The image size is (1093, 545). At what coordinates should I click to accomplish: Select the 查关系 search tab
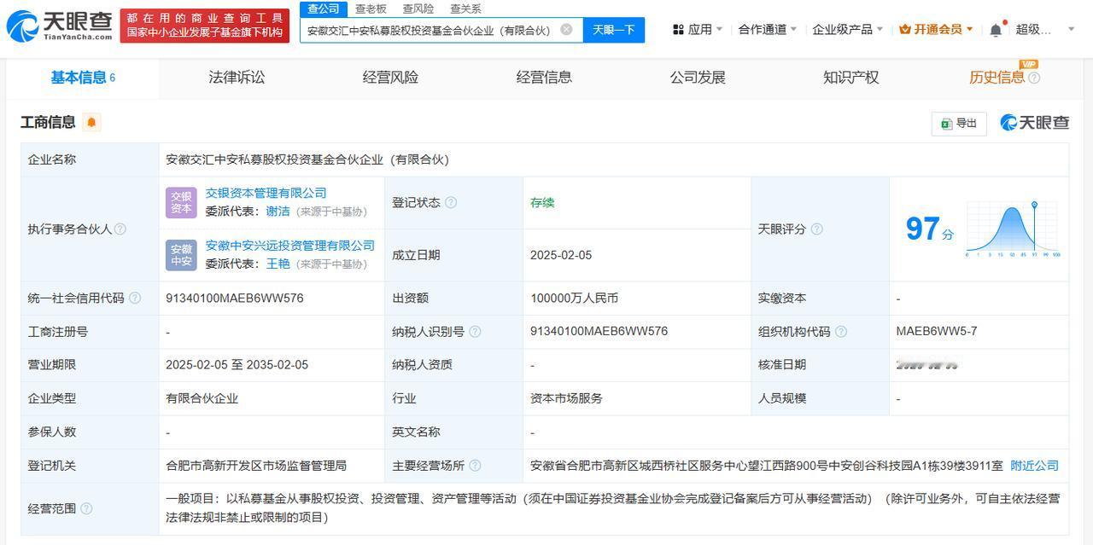coord(465,9)
